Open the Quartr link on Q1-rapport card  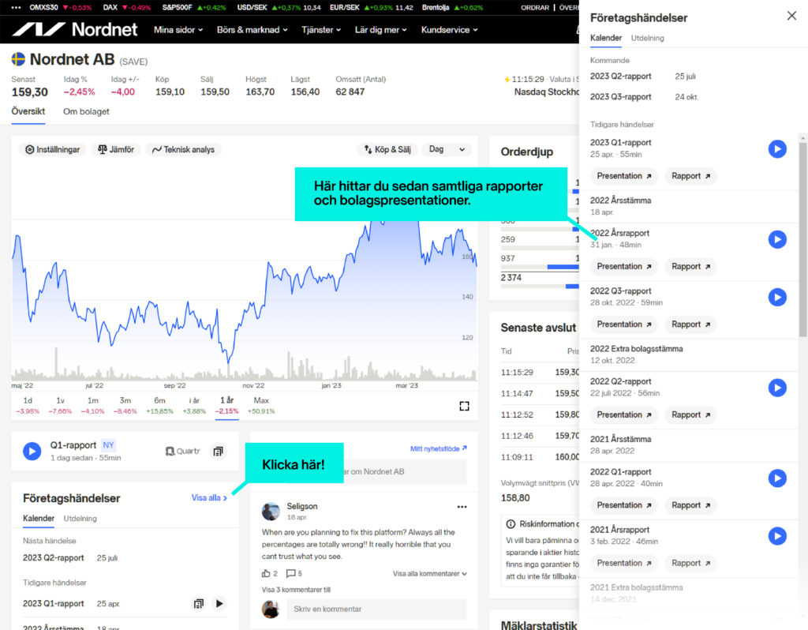click(182, 451)
